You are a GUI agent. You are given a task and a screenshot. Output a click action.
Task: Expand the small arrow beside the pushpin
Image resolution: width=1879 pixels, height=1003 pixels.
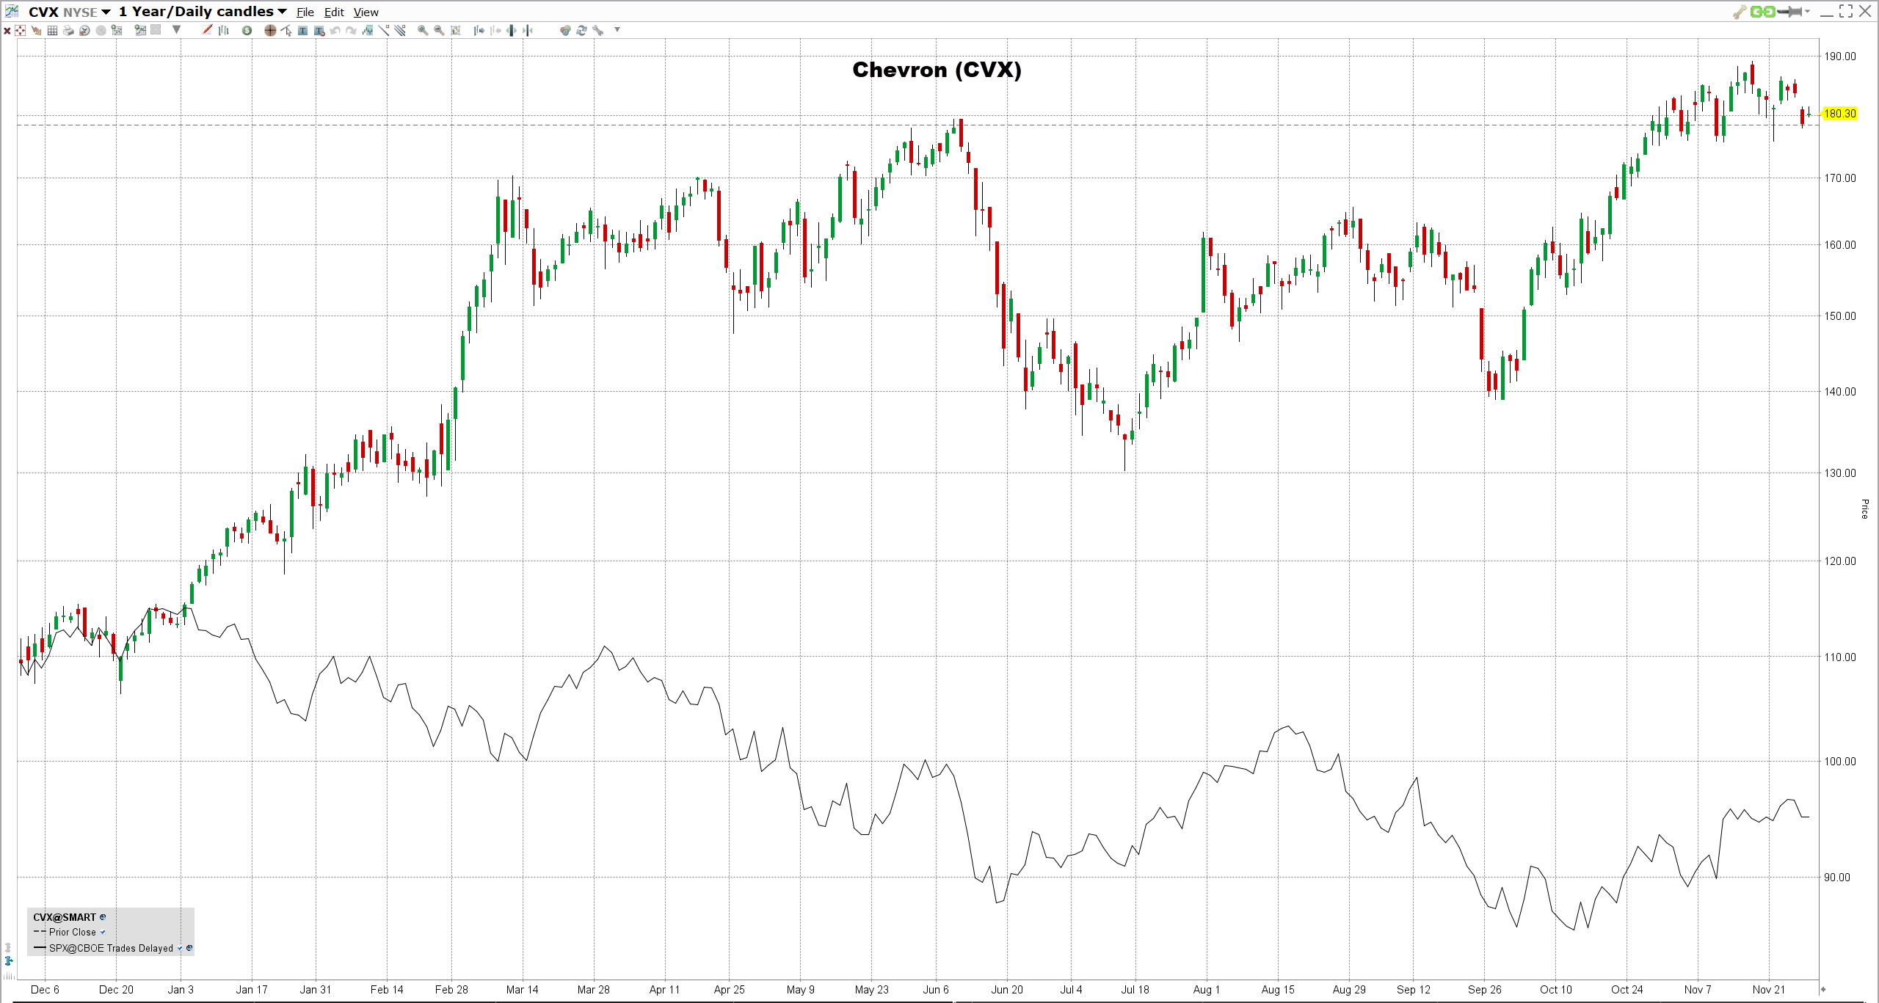pos(1807,12)
